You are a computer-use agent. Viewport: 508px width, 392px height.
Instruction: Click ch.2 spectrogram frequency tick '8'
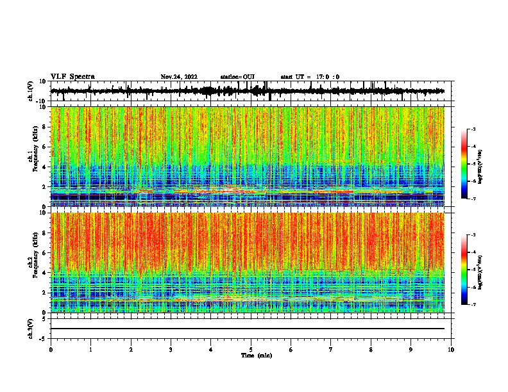[x=44, y=233]
